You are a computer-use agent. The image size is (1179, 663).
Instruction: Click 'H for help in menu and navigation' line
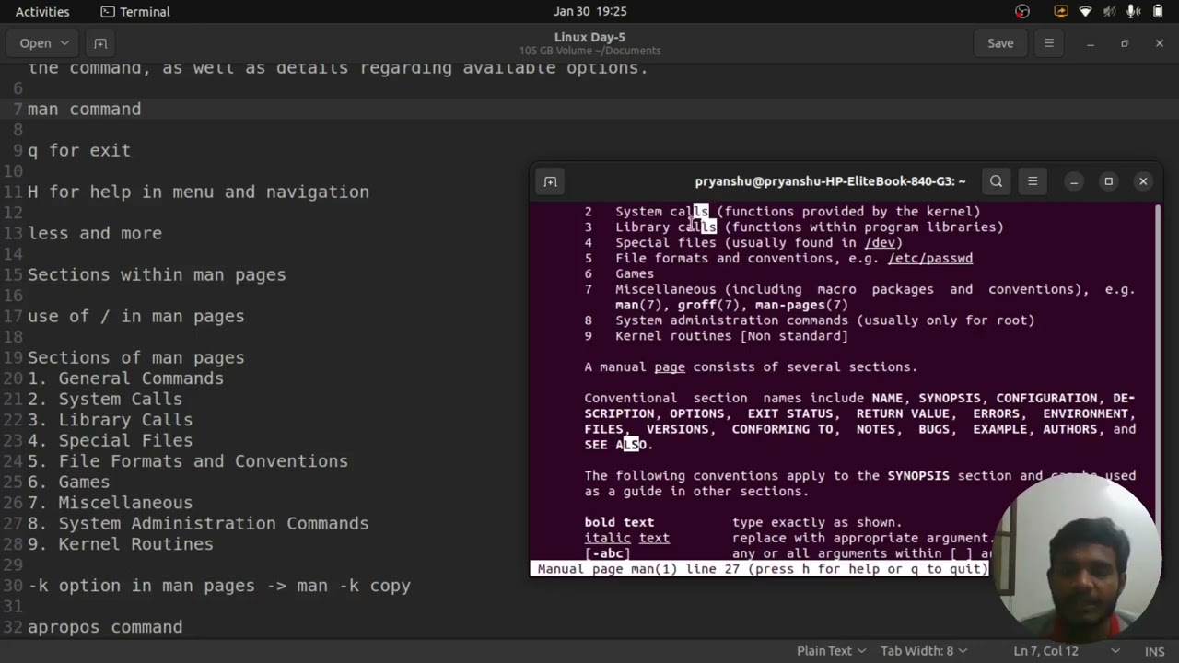[x=198, y=192]
